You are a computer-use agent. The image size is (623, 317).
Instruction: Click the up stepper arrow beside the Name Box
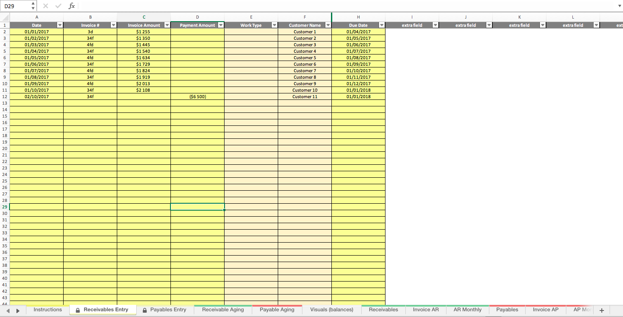point(33,3)
